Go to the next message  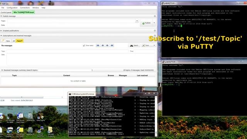click(107, 46)
